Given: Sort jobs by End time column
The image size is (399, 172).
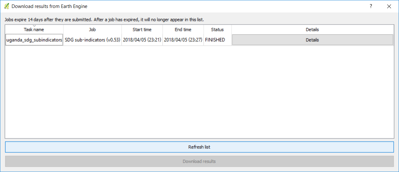Looking at the screenshot, I should pyautogui.click(x=183, y=30).
